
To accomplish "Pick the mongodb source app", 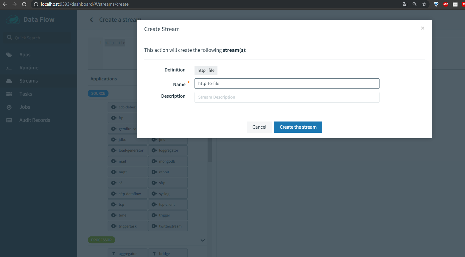I will click(168, 161).
